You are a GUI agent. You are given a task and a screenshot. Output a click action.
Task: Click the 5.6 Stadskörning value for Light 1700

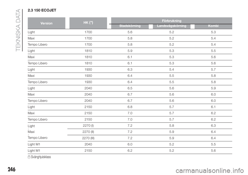click(130, 32)
